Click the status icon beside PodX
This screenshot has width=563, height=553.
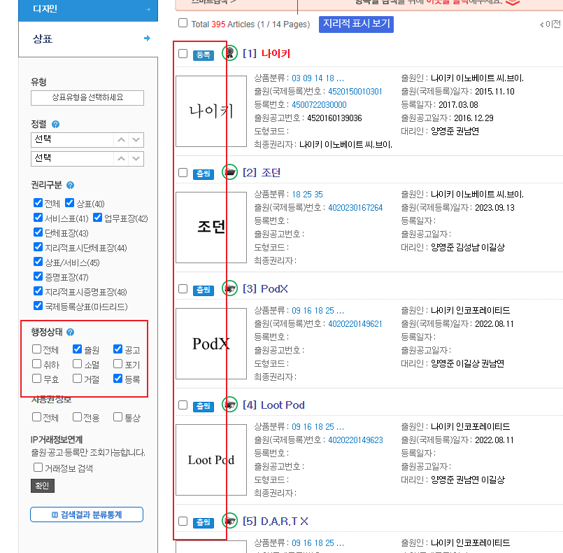[x=230, y=288]
